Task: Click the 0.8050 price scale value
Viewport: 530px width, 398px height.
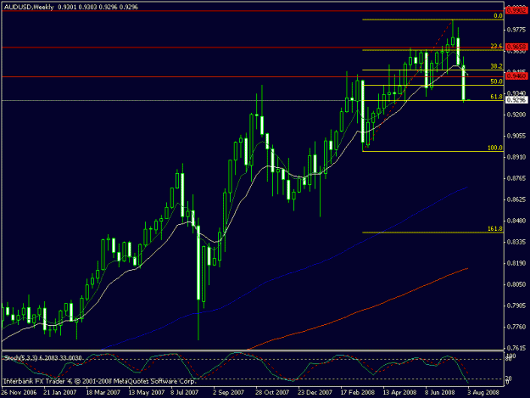Action: pyautogui.click(x=516, y=284)
